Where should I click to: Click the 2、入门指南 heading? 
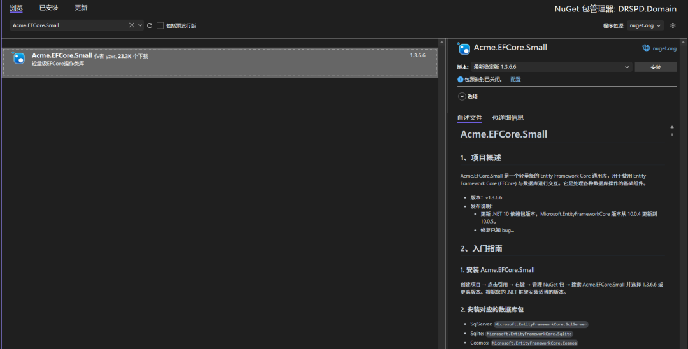pos(482,248)
